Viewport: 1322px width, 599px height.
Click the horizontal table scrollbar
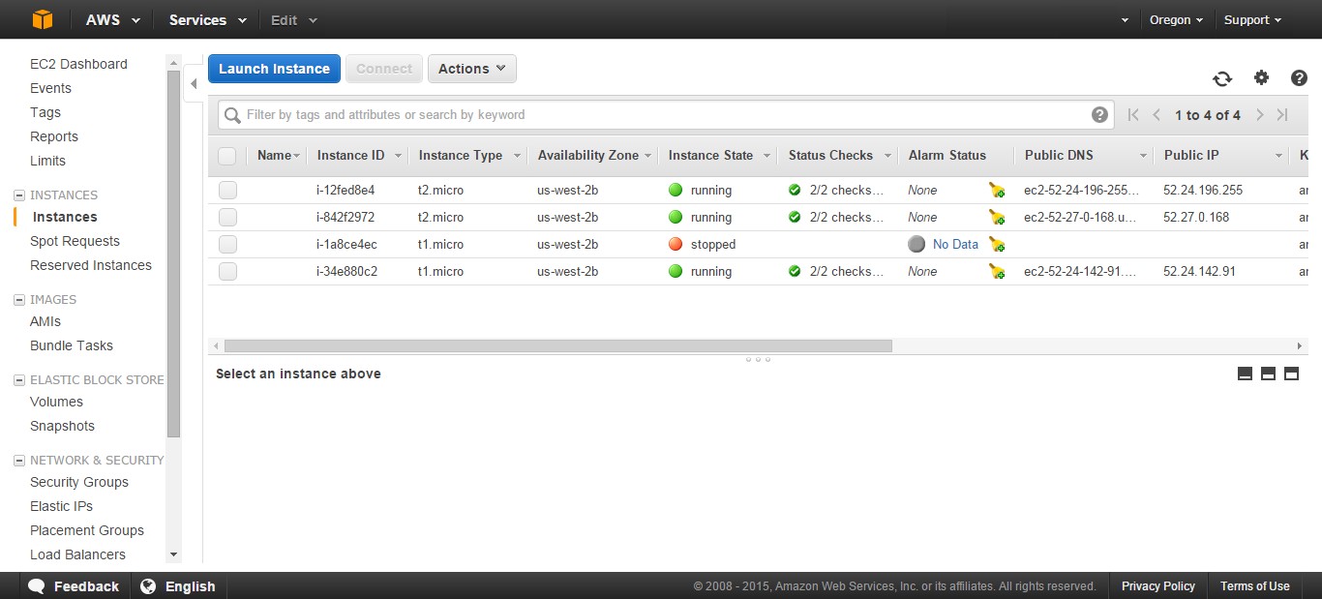click(x=557, y=345)
